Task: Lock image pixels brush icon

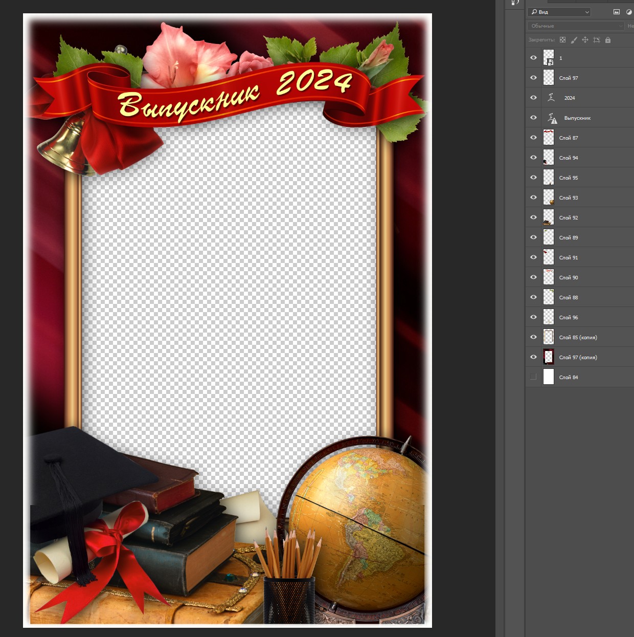Action: [x=574, y=40]
